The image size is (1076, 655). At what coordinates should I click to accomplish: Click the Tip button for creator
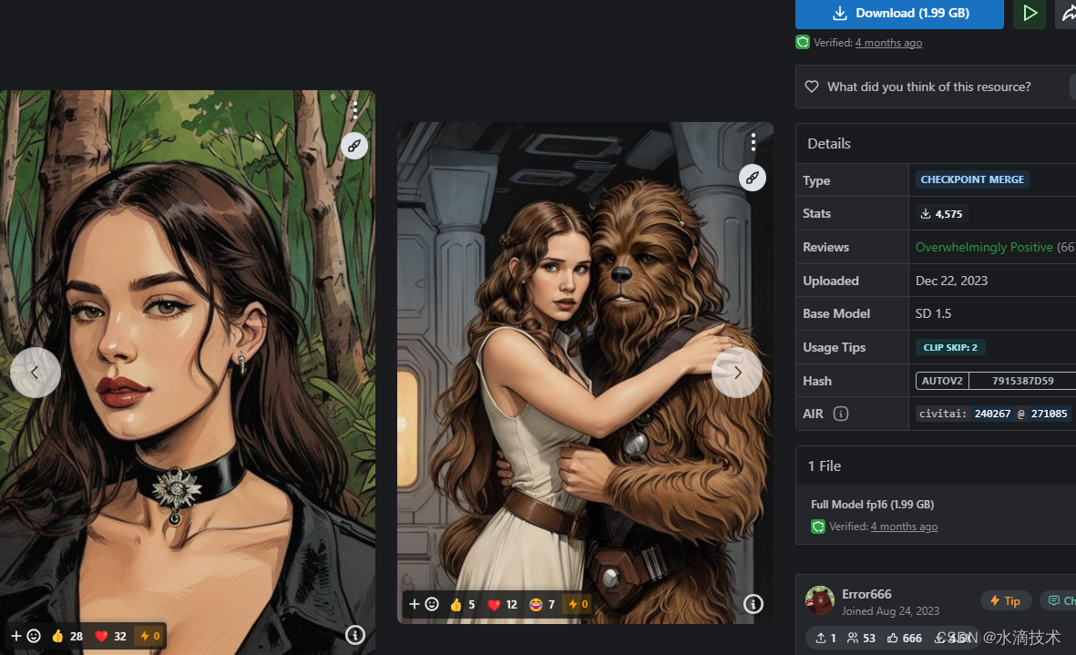click(1005, 601)
